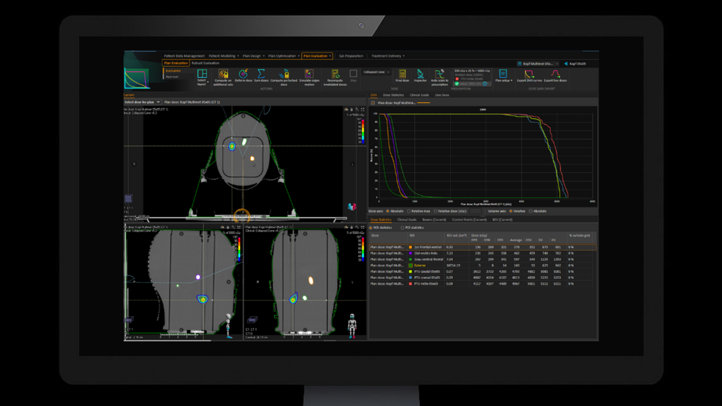Switch to the Clinical Goals tab

pyautogui.click(x=407, y=220)
